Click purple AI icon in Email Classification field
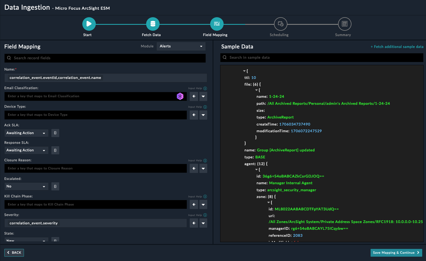Screen dimensions: 426x261 (180, 96)
